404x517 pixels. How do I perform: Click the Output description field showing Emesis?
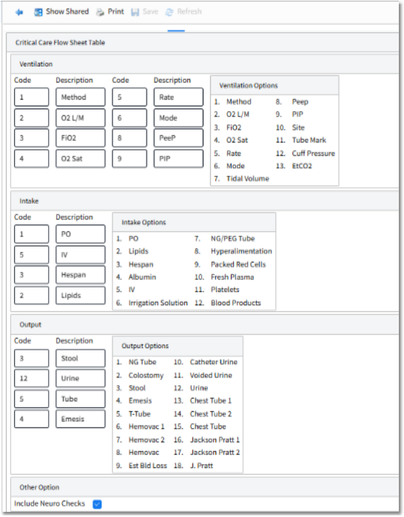click(x=81, y=419)
